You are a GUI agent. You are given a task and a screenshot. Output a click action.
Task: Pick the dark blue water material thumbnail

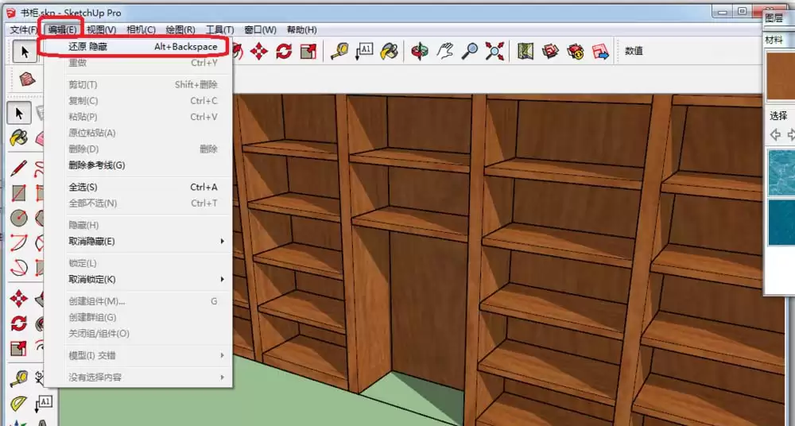point(781,222)
